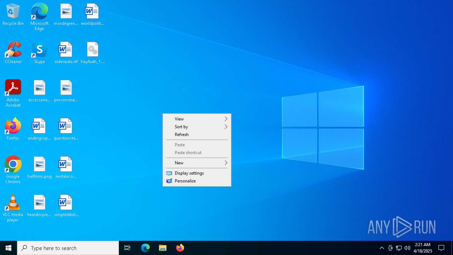Select the Microsoft Edge desktop shortcut

pos(39,17)
